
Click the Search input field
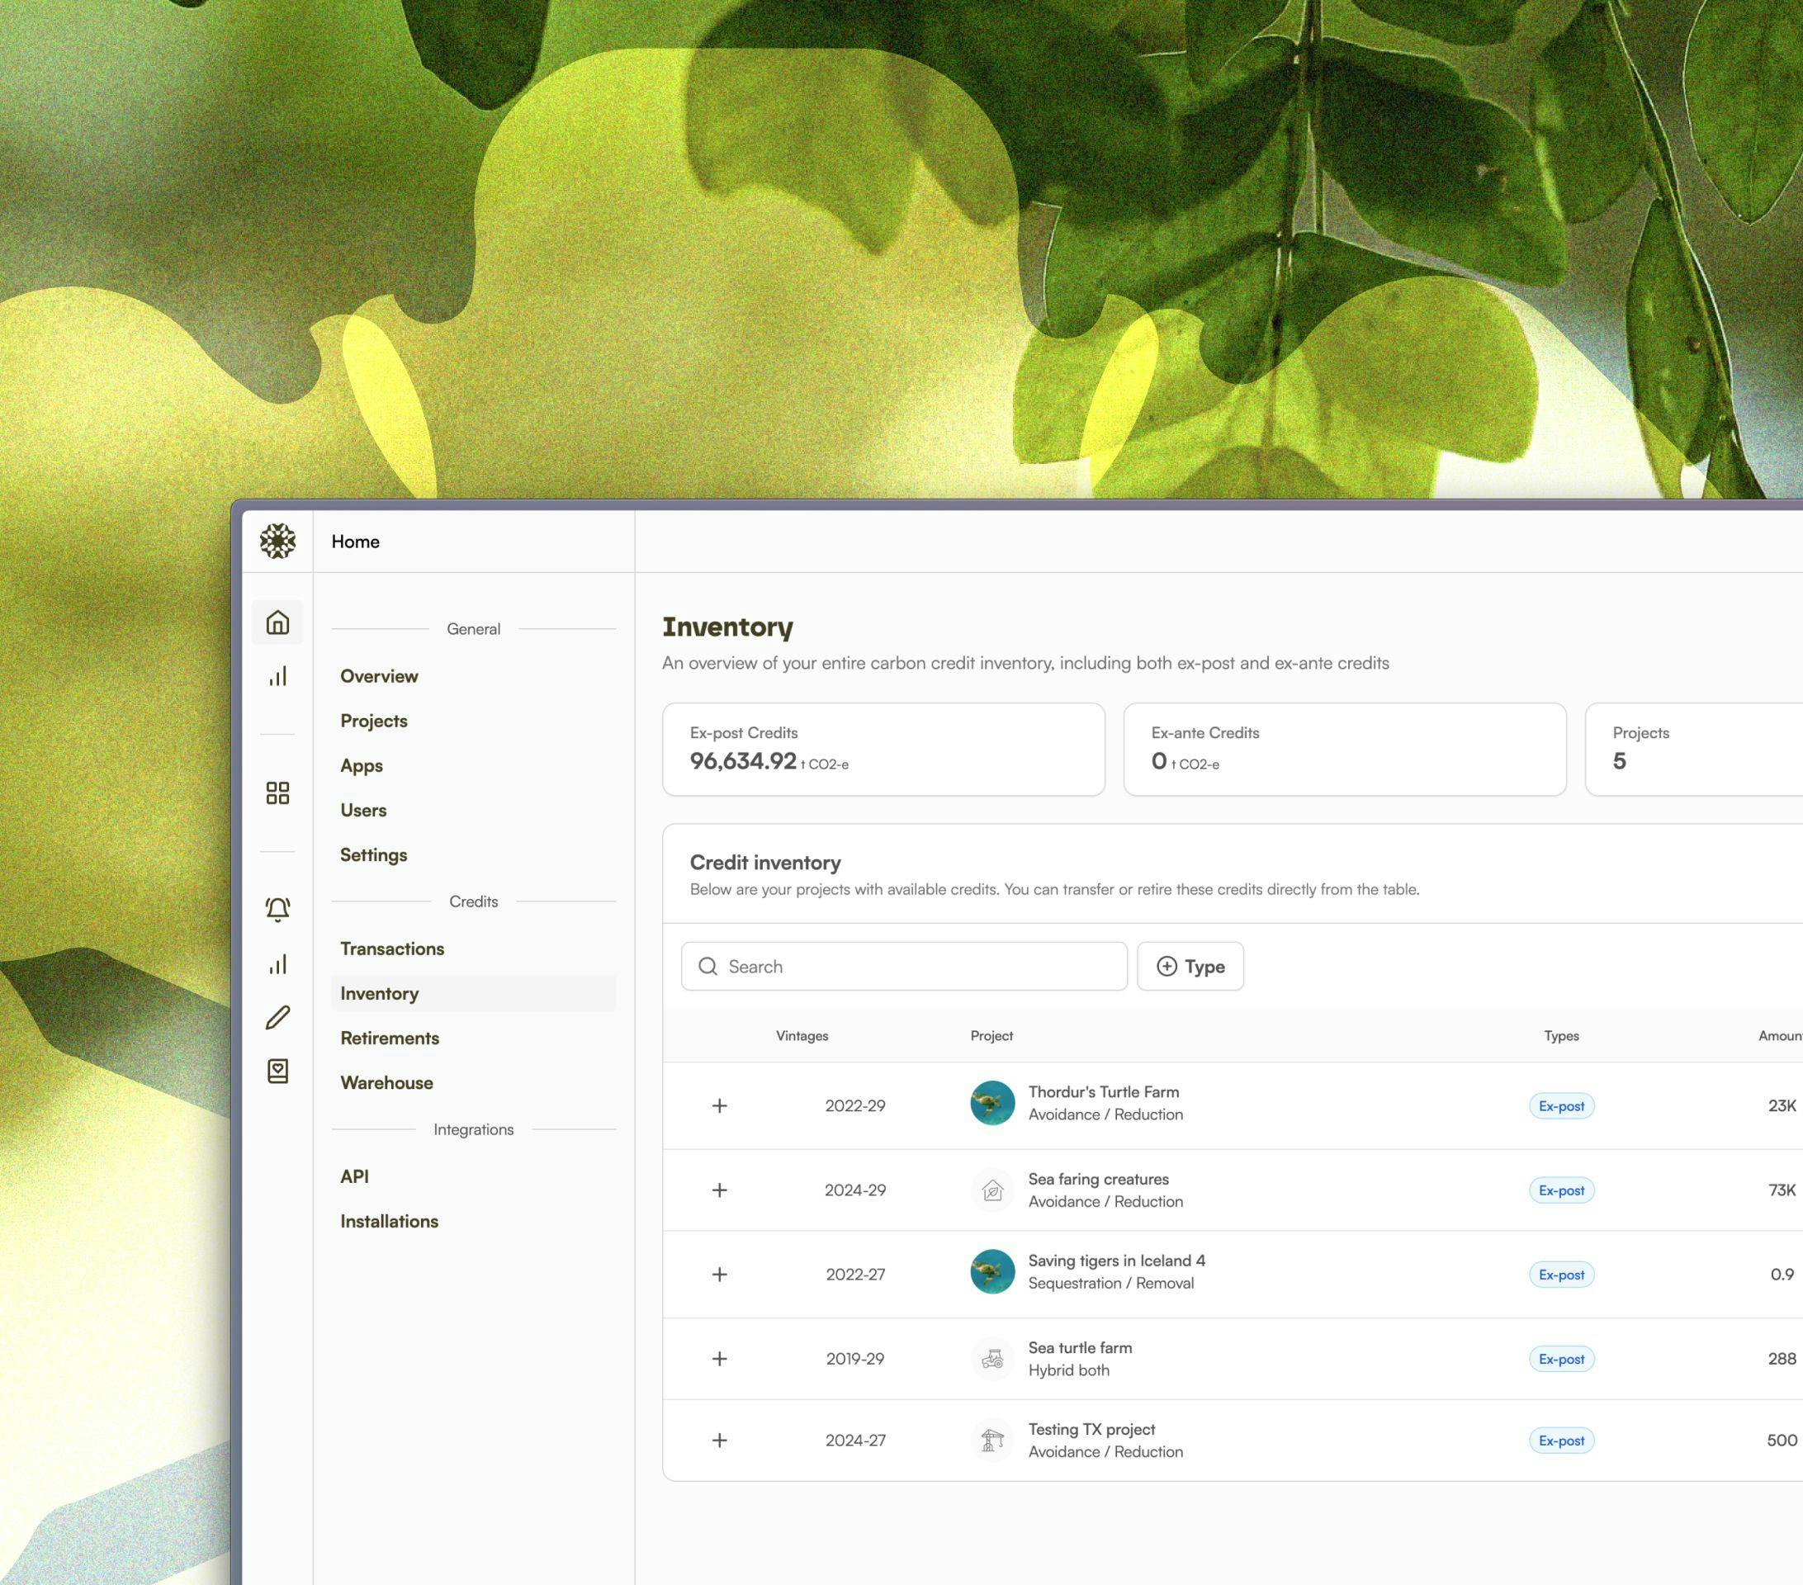point(903,966)
